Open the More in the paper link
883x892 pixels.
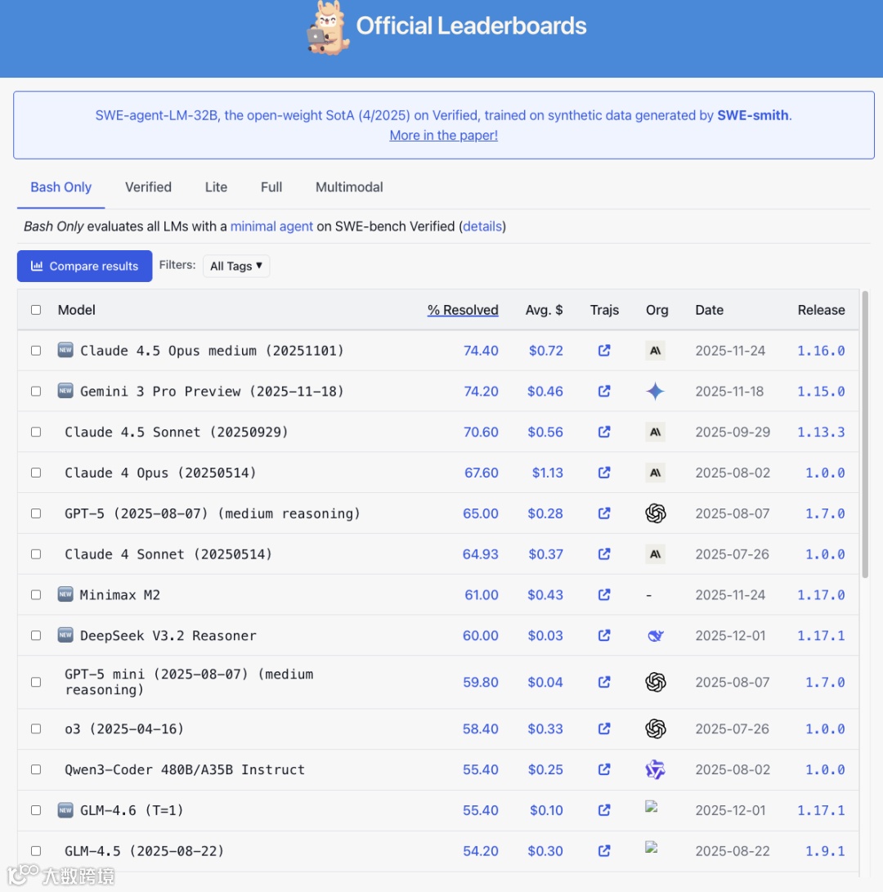click(444, 136)
